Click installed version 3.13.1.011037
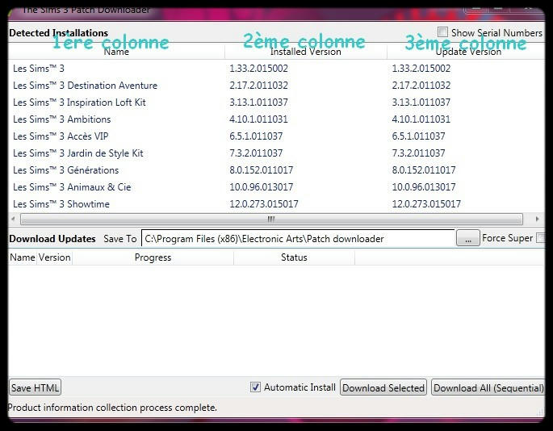This screenshot has width=553, height=431. pyautogui.click(x=258, y=103)
